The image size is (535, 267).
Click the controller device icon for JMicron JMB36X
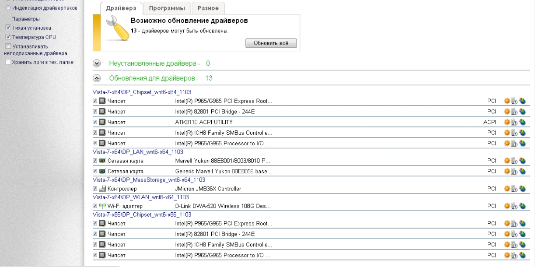102,189
